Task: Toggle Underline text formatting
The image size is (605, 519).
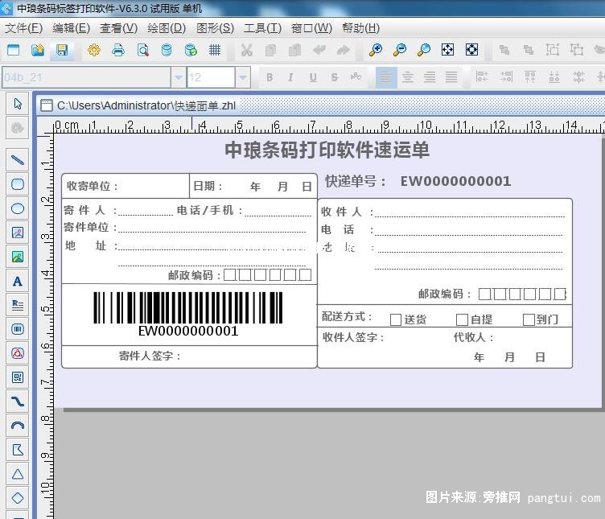Action: point(313,77)
